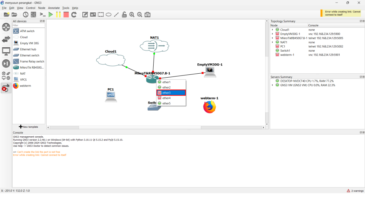Toggle the add a link cable button
This screenshot has width=365, height=205.
pyautogui.click(x=6, y=88)
